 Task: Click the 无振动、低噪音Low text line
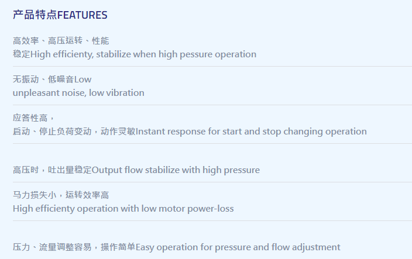pos(52,80)
